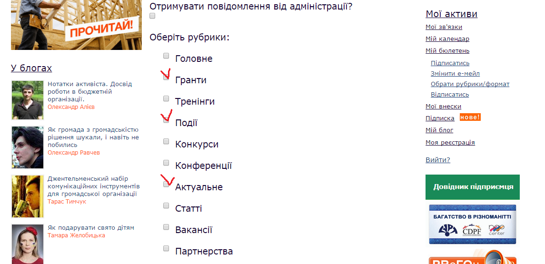Click the orange нове! badge
The width and height of the screenshot is (545, 264).
pyautogui.click(x=470, y=117)
